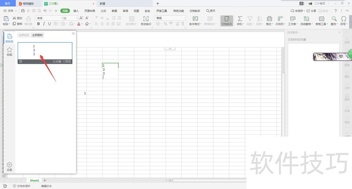The width and height of the screenshot is (352, 189).
Task: Open the number format dropdown (常规)
Action: click(184, 18)
